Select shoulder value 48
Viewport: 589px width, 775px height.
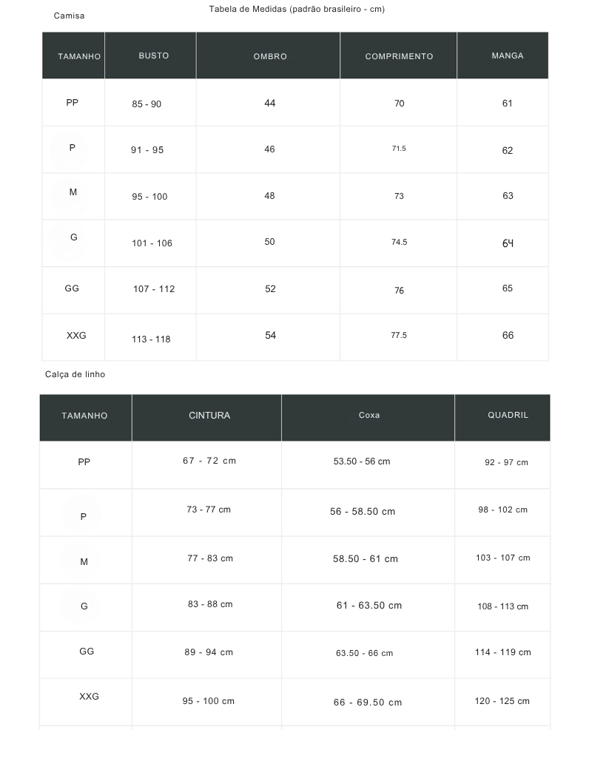pyautogui.click(x=269, y=196)
